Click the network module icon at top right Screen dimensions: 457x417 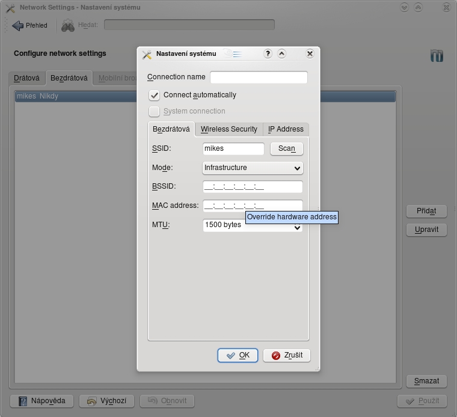tap(437, 56)
